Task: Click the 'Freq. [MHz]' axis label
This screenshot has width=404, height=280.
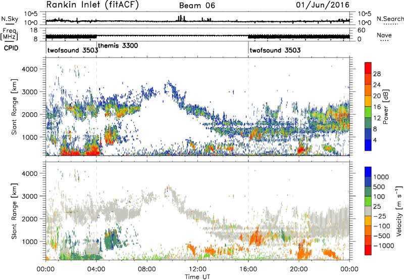Action: (10, 34)
